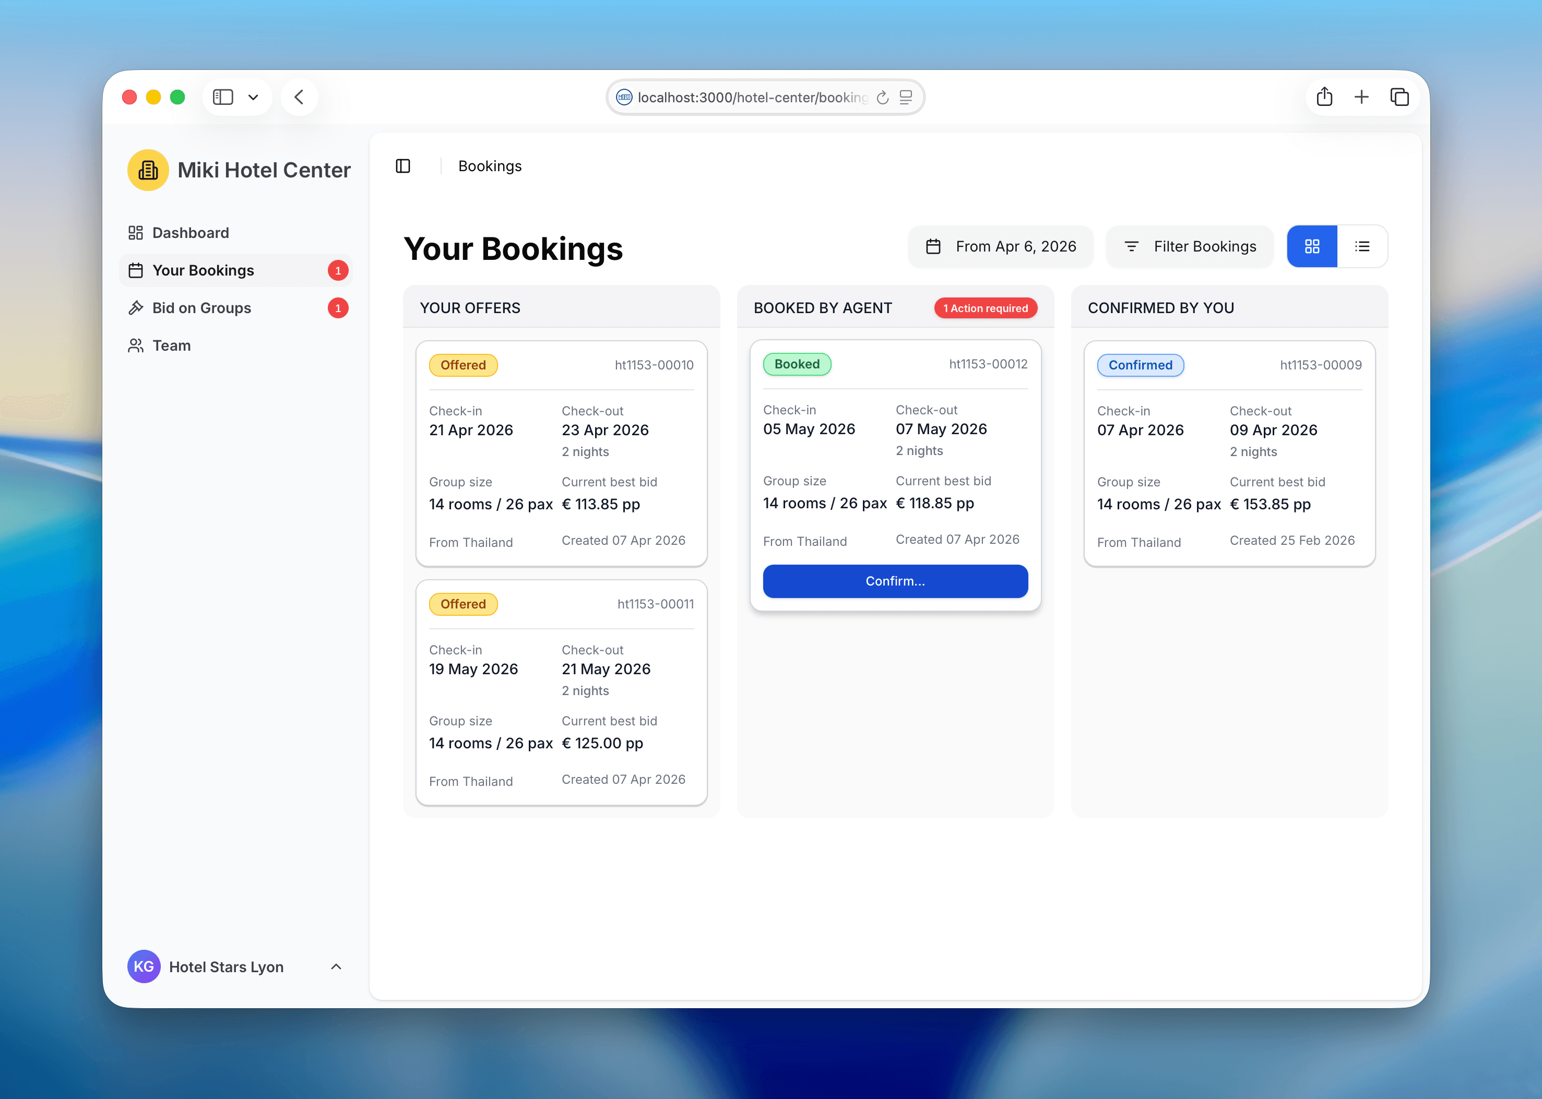
Task: Click the site info icon in address bar
Action: pyautogui.click(x=623, y=97)
